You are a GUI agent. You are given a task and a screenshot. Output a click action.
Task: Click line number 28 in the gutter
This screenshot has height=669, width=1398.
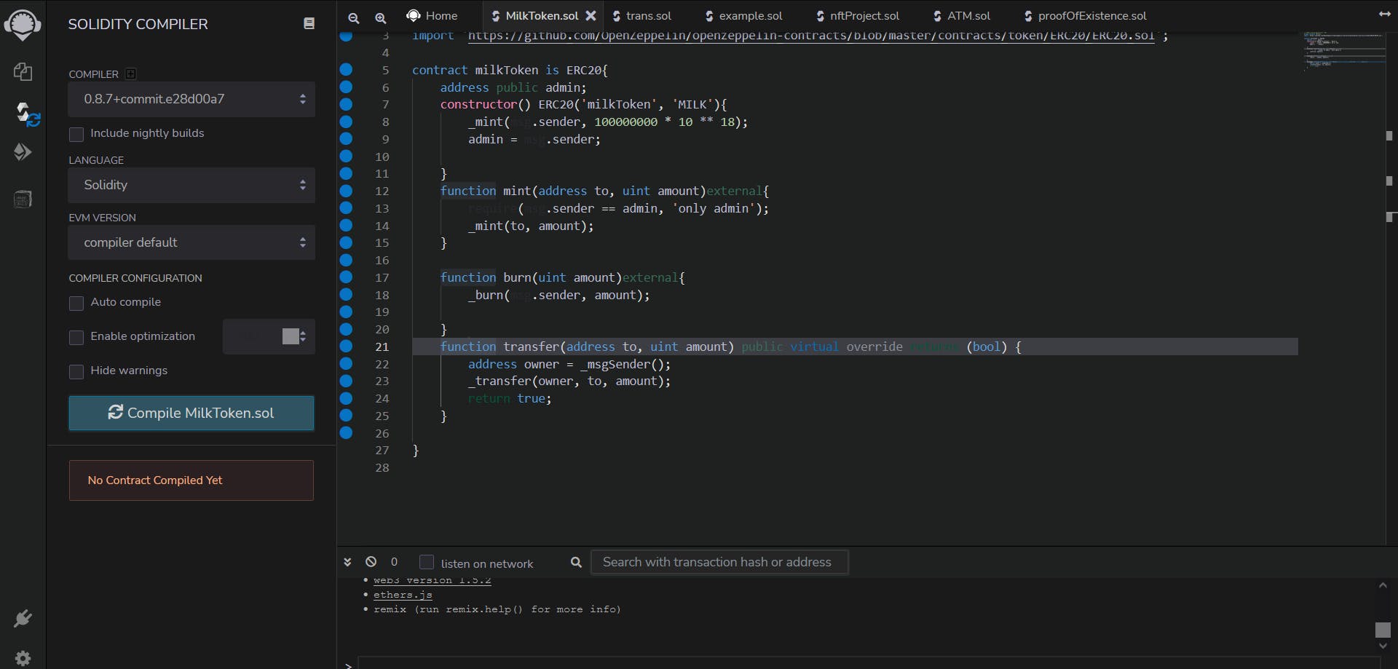(382, 467)
